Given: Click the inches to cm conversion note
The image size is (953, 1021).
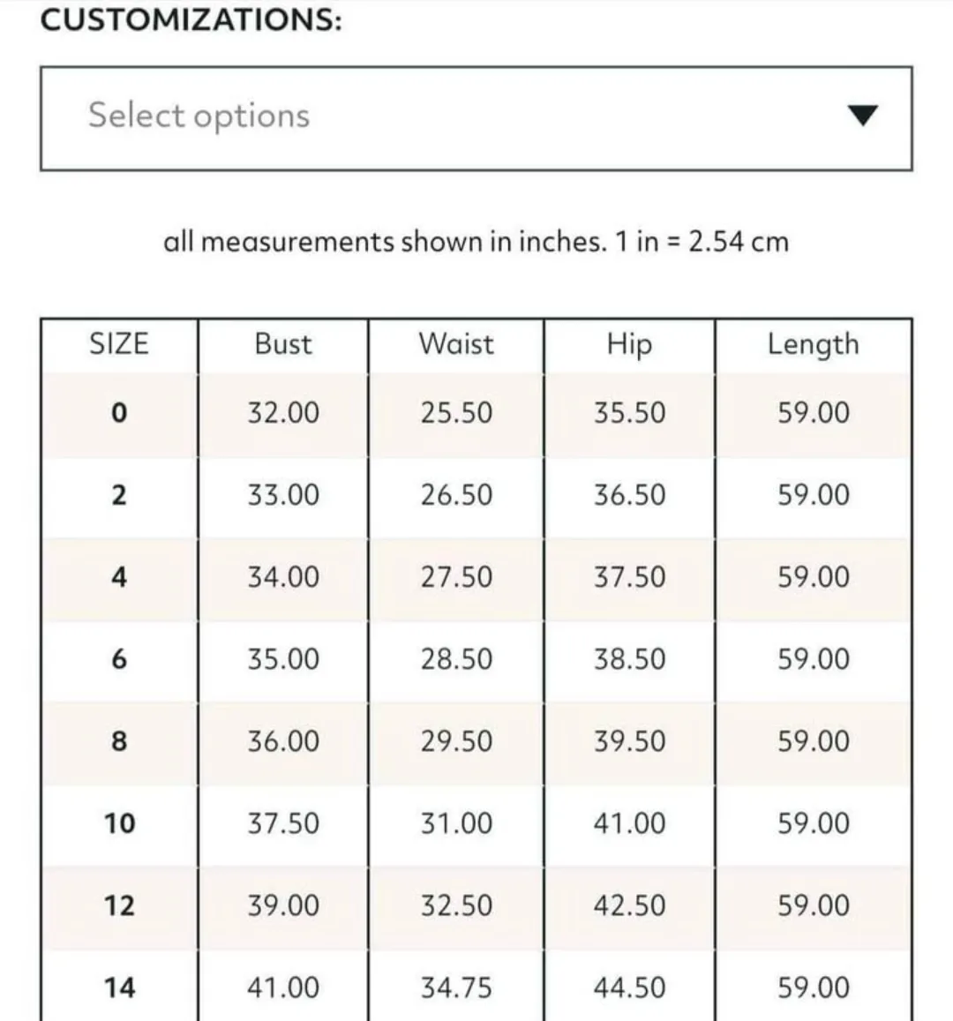Looking at the screenshot, I should tap(475, 241).
